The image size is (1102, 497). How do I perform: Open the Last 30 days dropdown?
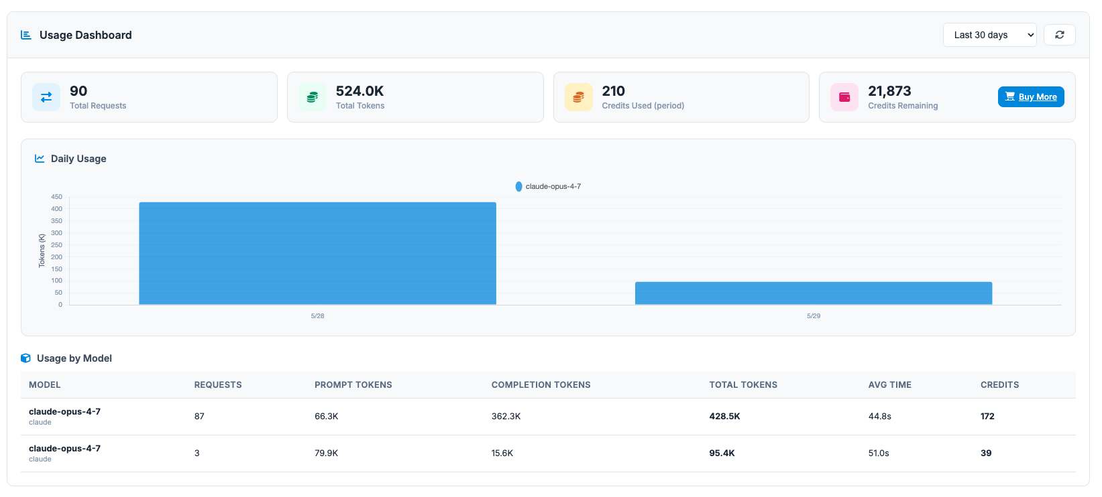click(x=989, y=35)
